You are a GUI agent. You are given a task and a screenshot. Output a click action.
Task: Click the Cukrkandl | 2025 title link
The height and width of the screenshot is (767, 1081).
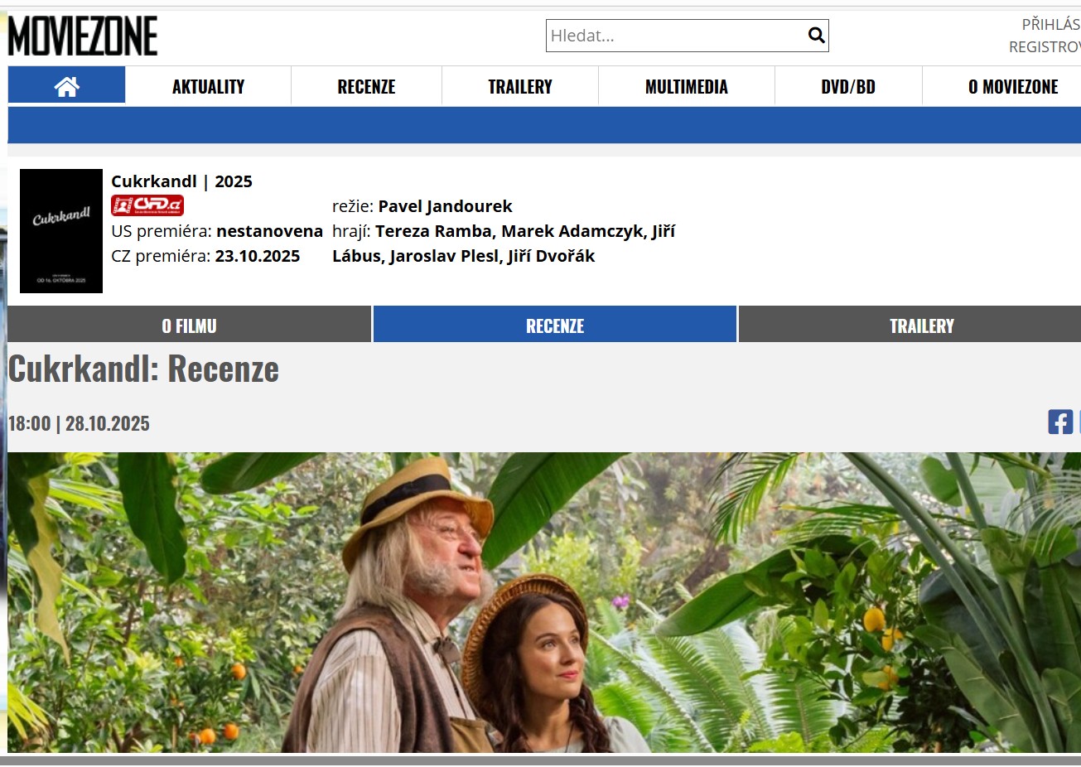[181, 181]
